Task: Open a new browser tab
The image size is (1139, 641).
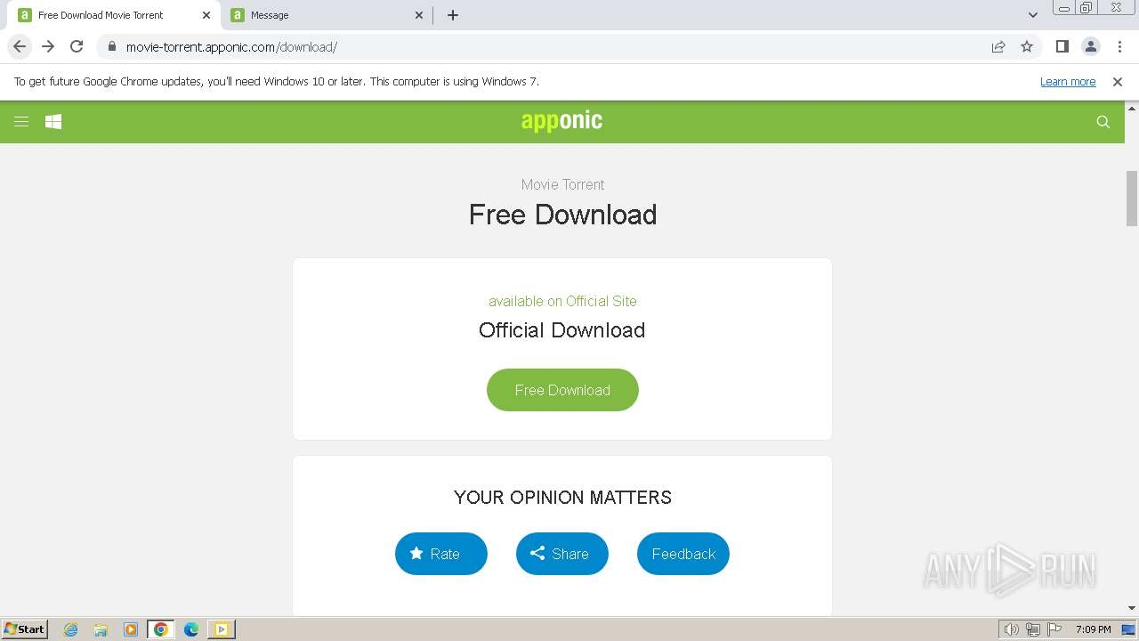Action: pyautogui.click(x=453, y=15)
